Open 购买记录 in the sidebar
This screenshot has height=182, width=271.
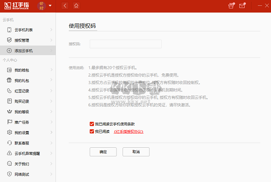[x=22, y=101]
